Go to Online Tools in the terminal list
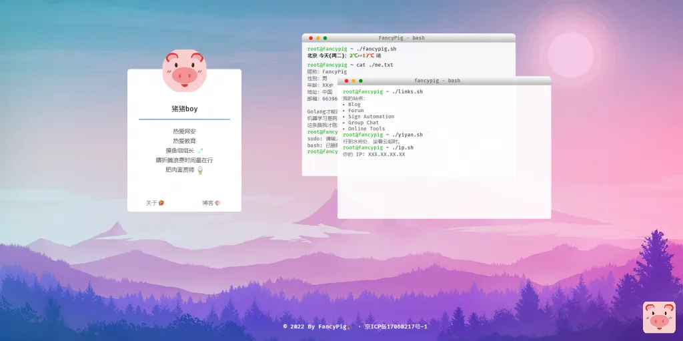 pos(366,129)
